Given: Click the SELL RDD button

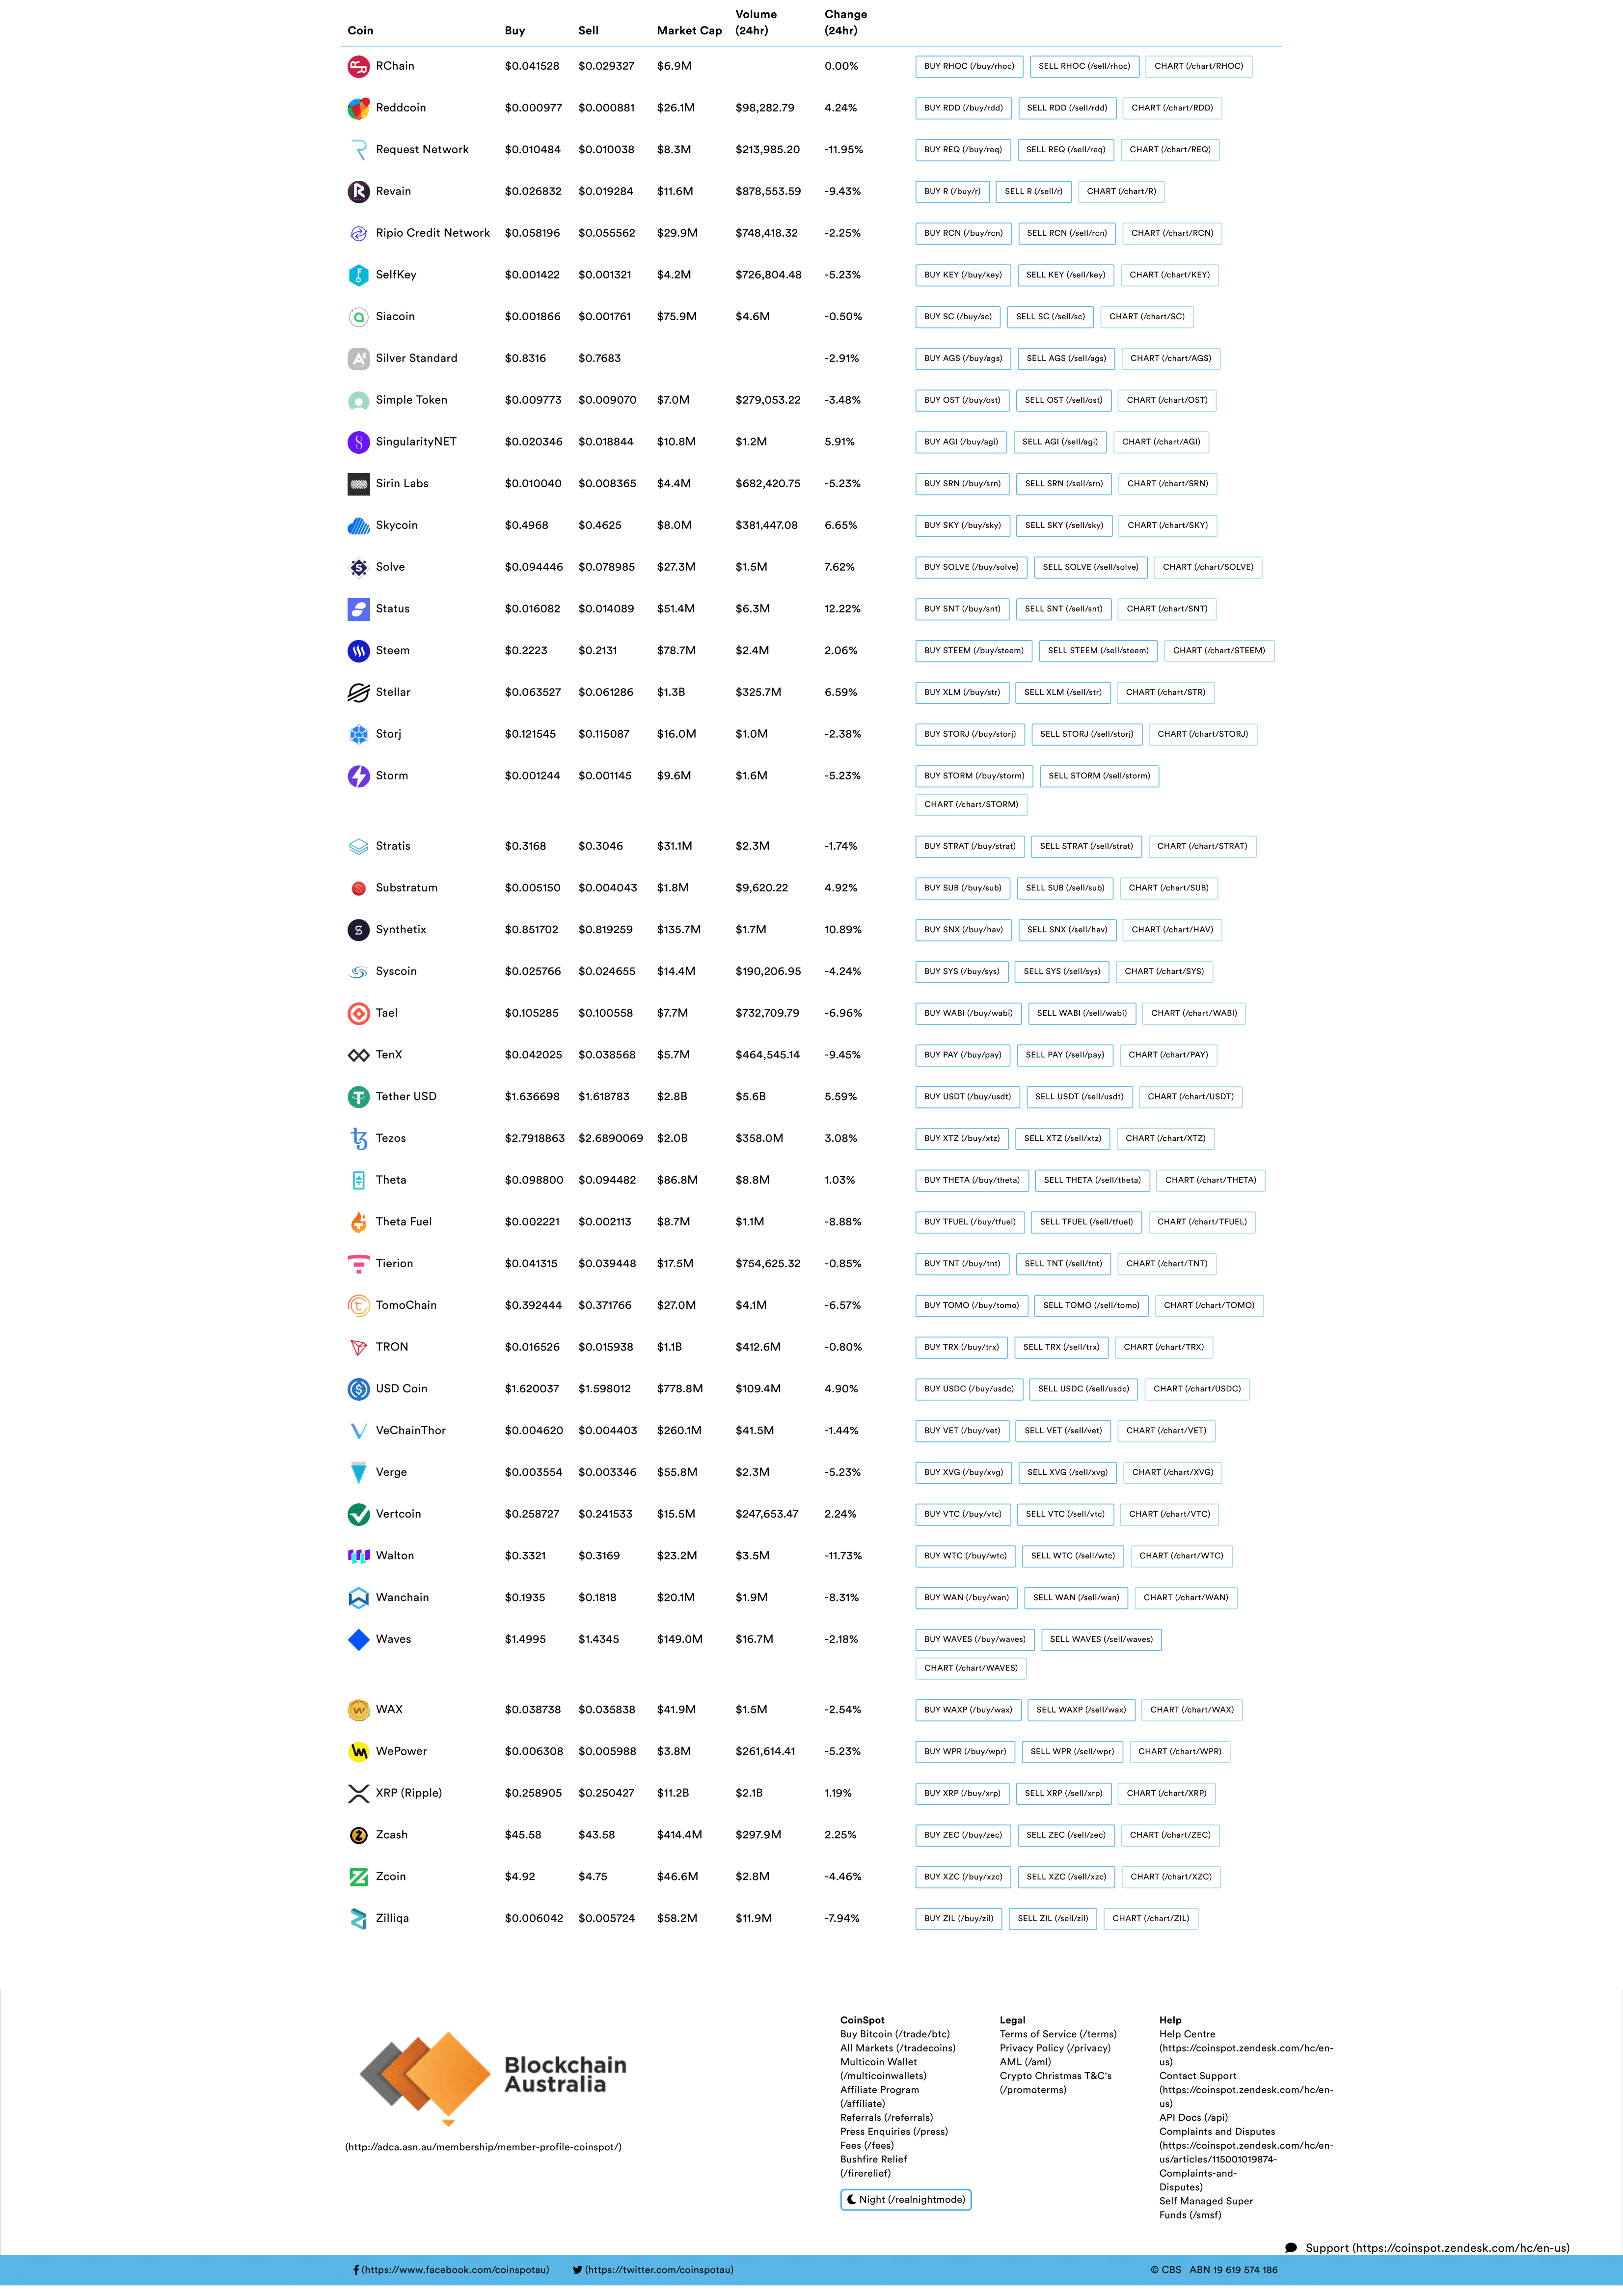Looking at the screenshot, I should [x=1066, y=108].
